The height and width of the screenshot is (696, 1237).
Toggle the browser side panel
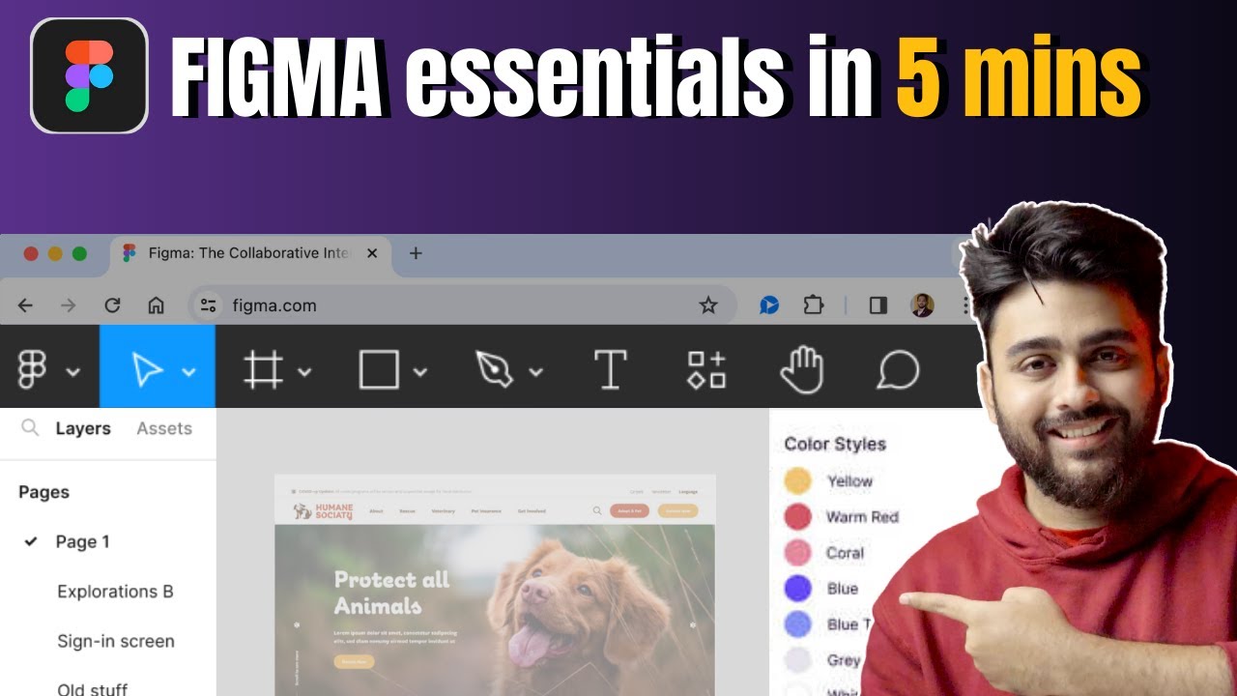pos(878,305)
